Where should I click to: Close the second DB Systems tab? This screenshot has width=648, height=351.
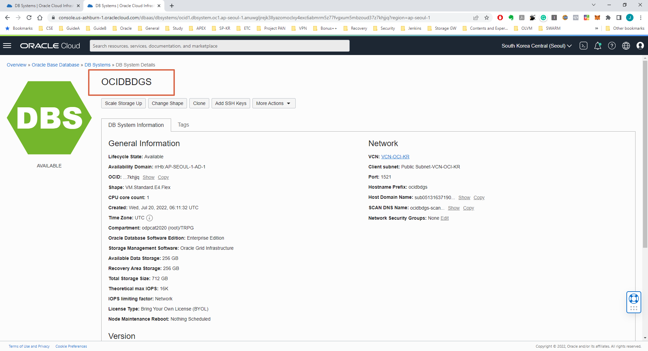point(159,6)
